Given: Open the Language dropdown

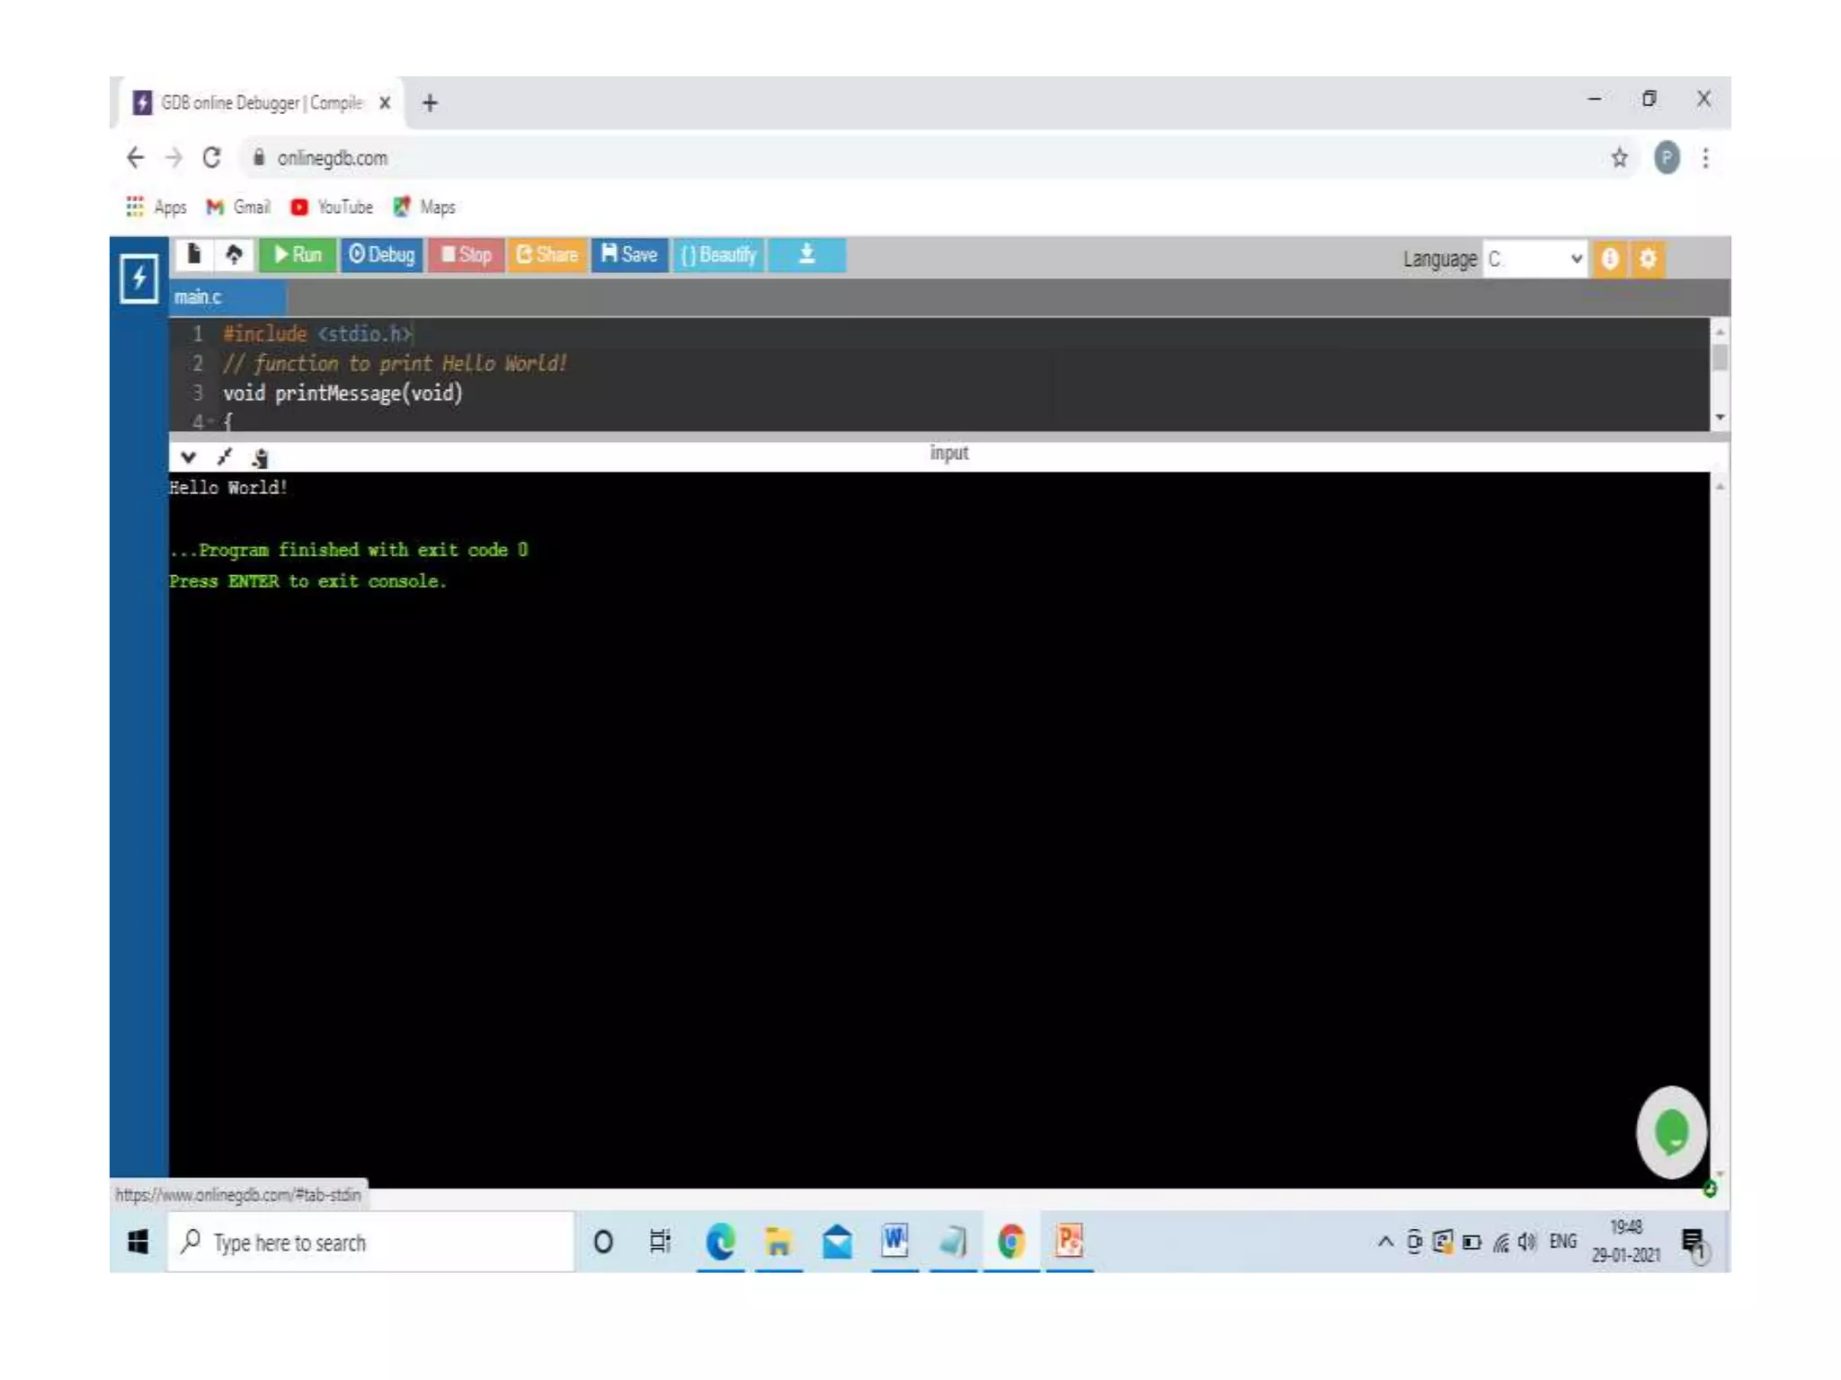Looking at the screenshot, I should click(1534, 260).
